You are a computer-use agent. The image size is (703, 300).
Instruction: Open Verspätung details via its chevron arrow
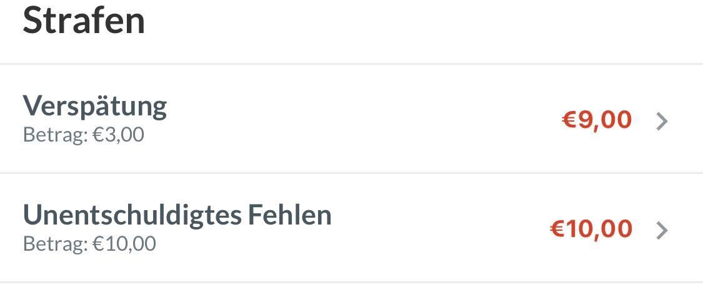(x=662, y=121)
